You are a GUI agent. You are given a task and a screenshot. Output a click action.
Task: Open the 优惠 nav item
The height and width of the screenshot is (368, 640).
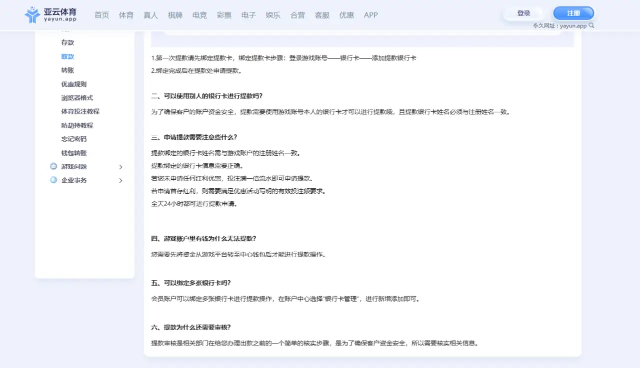pos(347,15)
